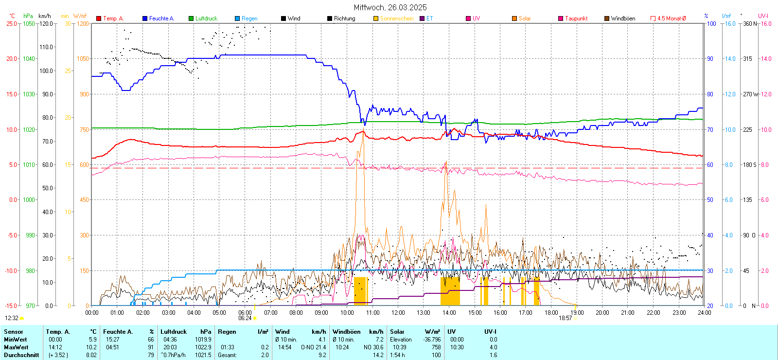Click the yellow Sonnenschein legend square

click(376, 18)
